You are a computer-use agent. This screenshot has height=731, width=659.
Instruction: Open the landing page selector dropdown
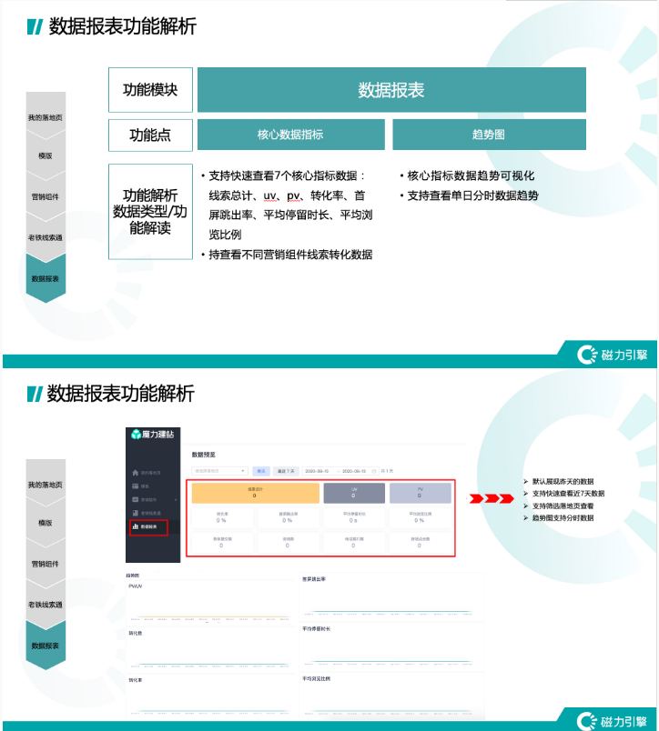(219, 471)
